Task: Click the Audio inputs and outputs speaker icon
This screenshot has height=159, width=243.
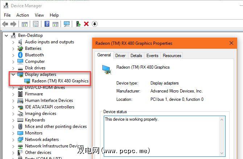Action: 20,42
